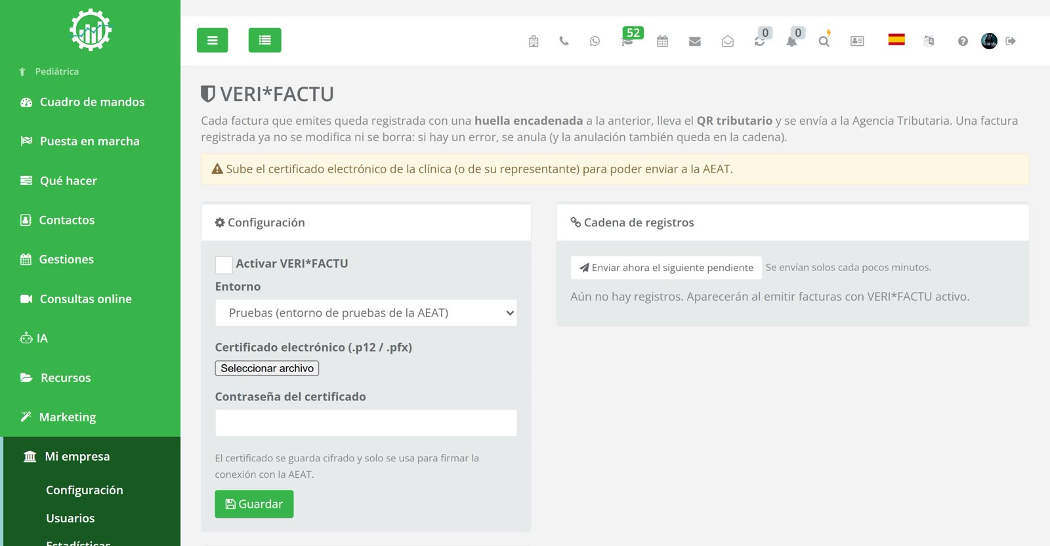Click the open envelope icon
The width and height of the screenshot is (1050, 546).
point(728,41)
